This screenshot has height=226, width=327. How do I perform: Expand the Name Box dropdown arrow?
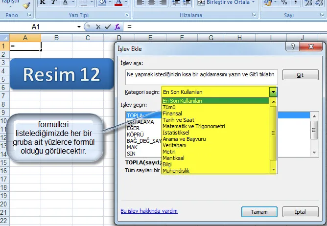pos(79,26)
